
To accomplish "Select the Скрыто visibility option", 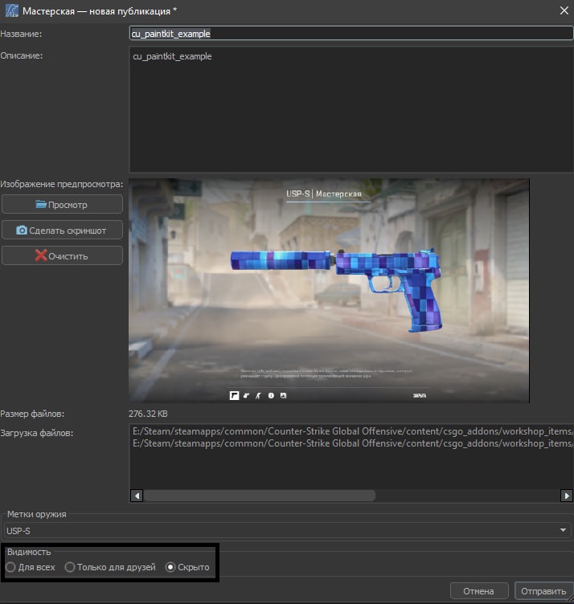I will pos(187,567).
